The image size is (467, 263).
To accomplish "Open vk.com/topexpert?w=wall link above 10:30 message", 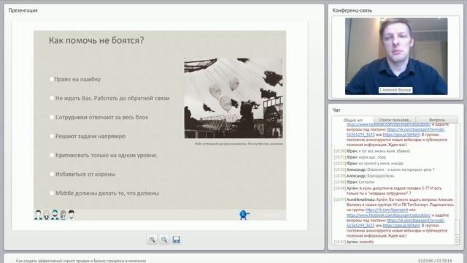I will (415, 129).
